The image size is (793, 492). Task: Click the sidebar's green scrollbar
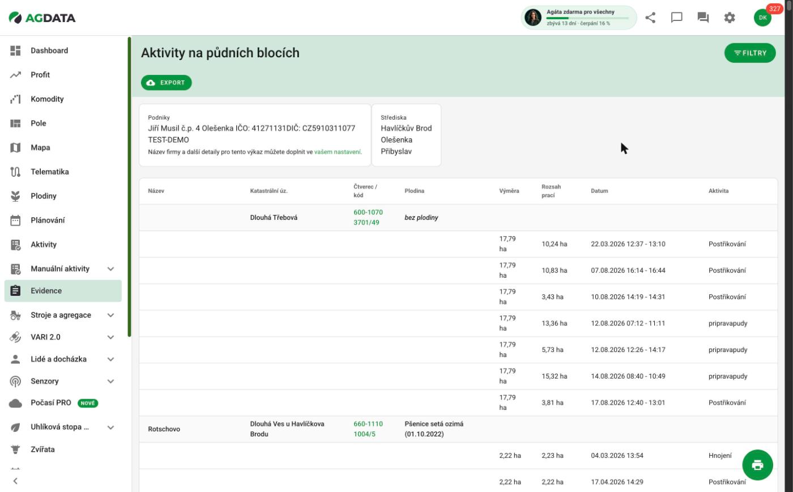point(129,187)
